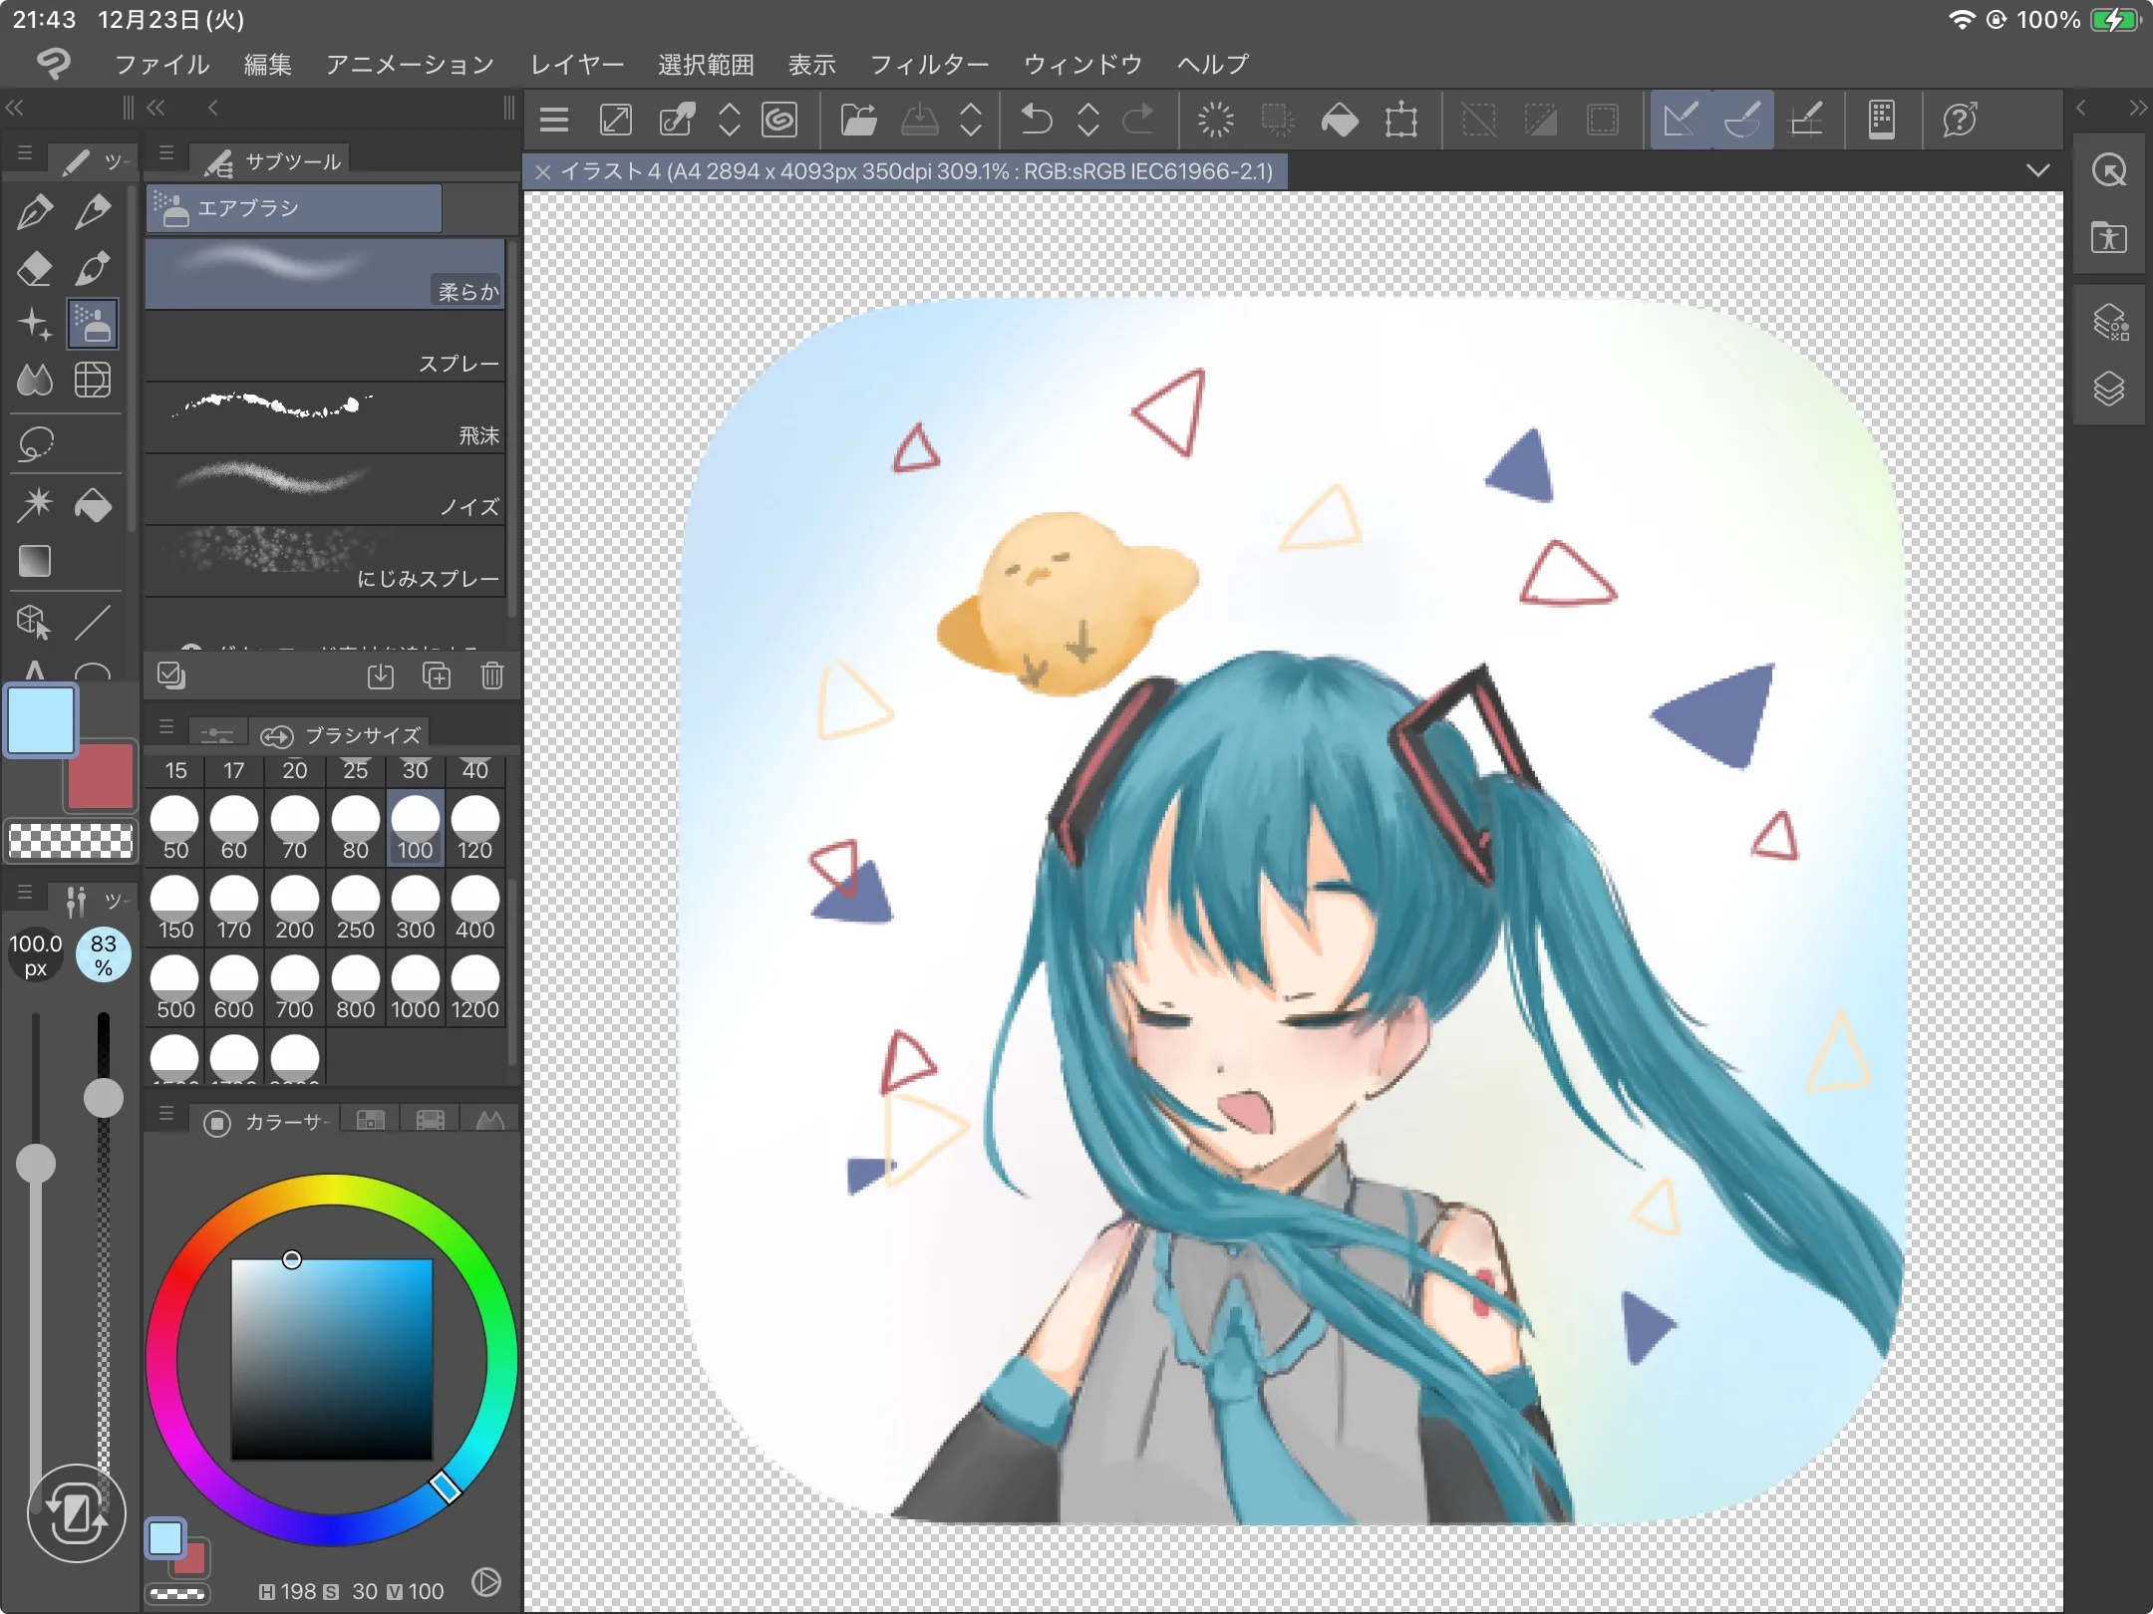This screenshot has height=1614, width=2153.
Task: Click the Undo arrow in command bar
Action: (1037, 121)
